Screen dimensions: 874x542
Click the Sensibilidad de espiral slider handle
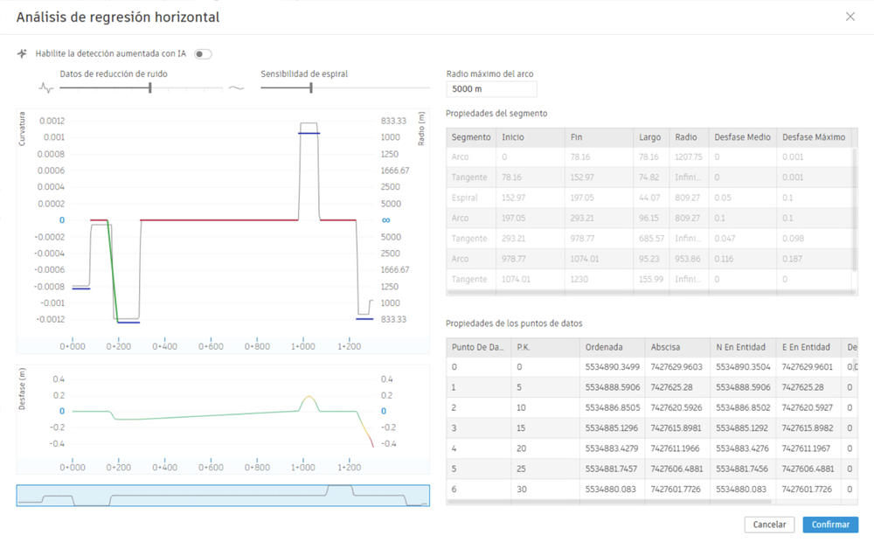point(311,87)
